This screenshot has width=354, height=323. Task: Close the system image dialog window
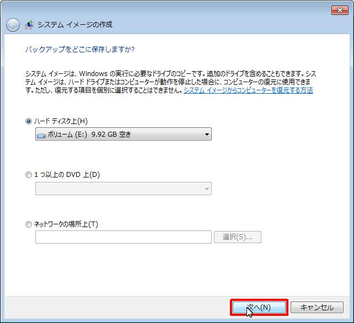[x=339, y=10]
